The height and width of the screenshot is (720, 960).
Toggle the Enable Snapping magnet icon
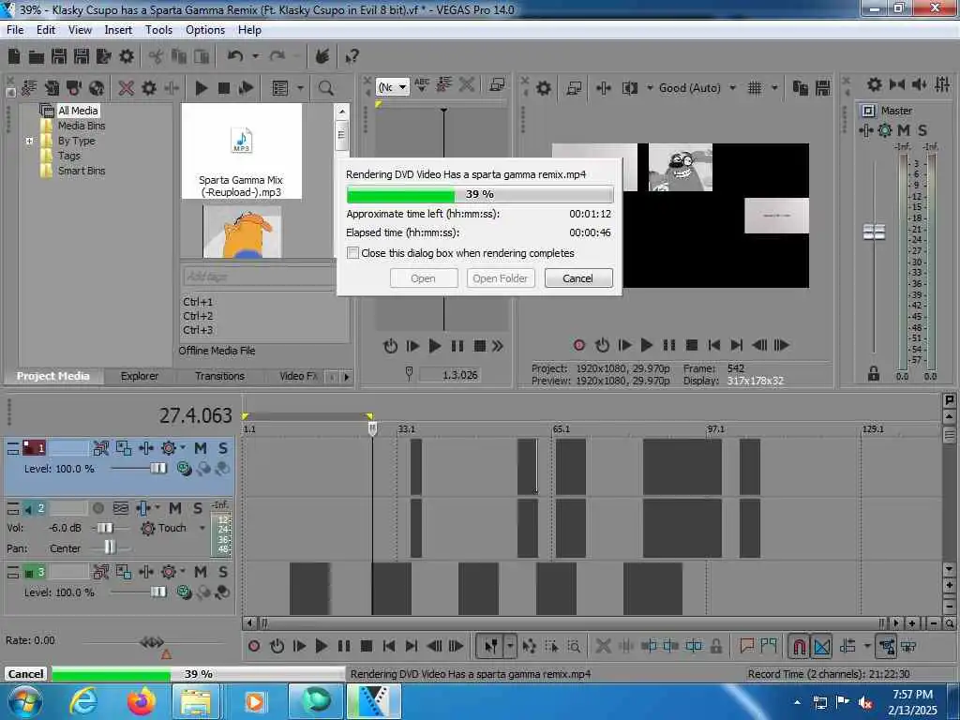799,646
